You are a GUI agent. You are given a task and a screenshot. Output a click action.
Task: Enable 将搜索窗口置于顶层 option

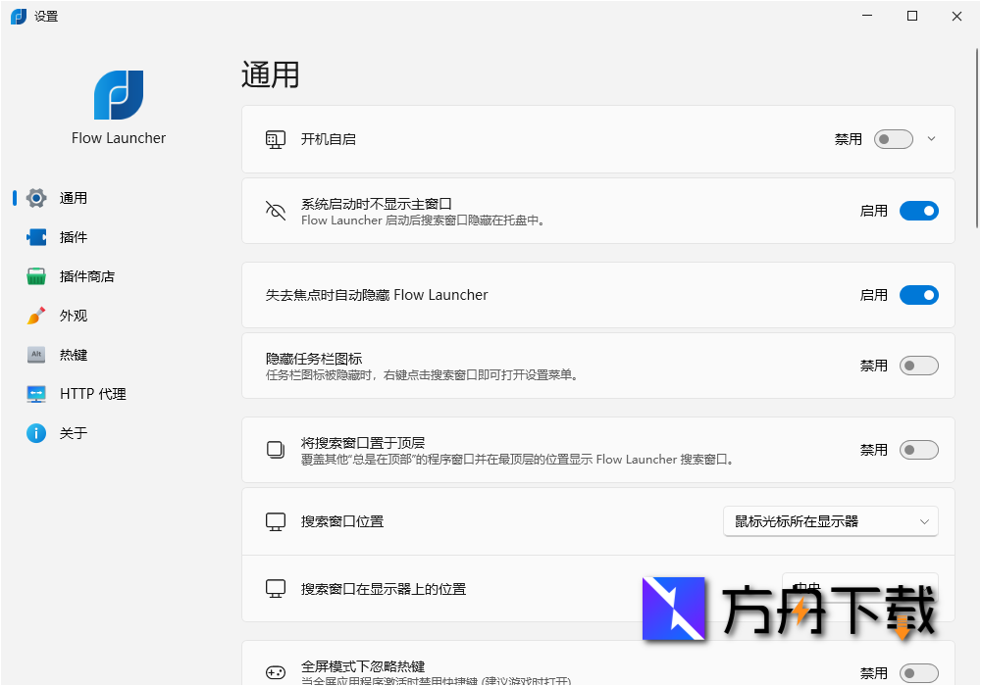tap(918, 450)
